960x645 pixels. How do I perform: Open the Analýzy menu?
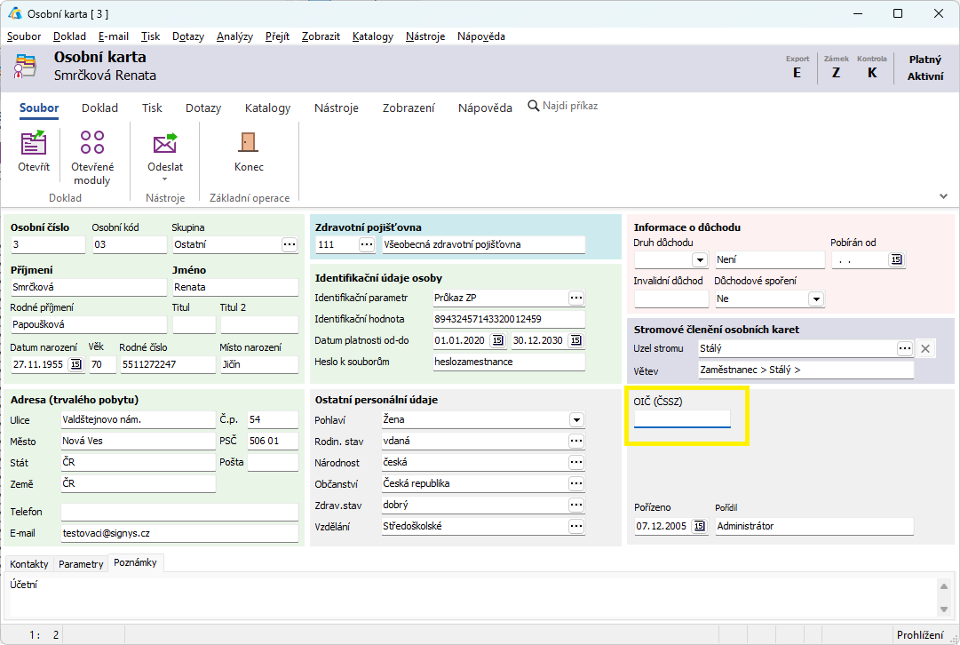[234, 36]
